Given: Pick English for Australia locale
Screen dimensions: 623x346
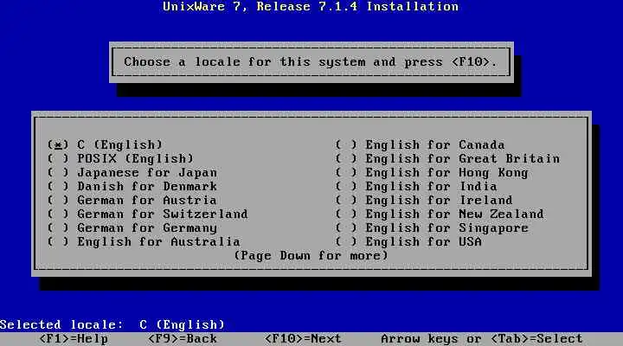Looking at the screenshot, I should click(144, 241).
